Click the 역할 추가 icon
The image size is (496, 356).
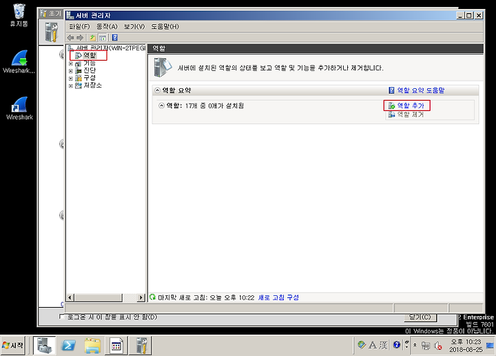tap(391, 106)
